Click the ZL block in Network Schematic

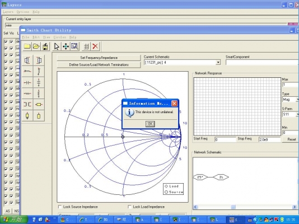coord(221,177)
